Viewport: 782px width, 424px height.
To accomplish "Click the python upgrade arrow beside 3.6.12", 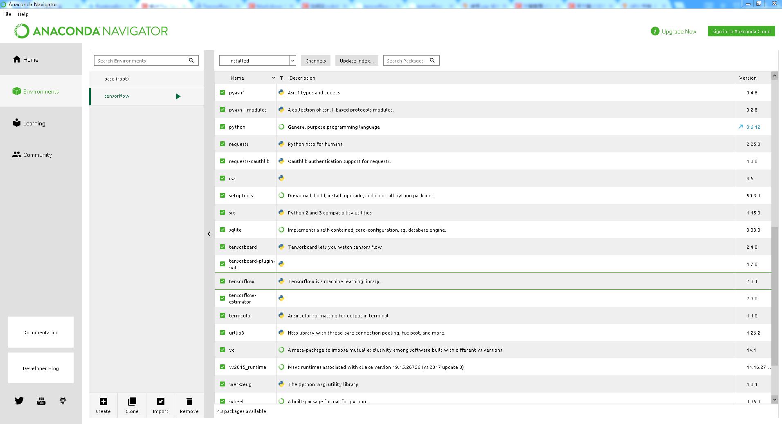I will coord(741,127).
